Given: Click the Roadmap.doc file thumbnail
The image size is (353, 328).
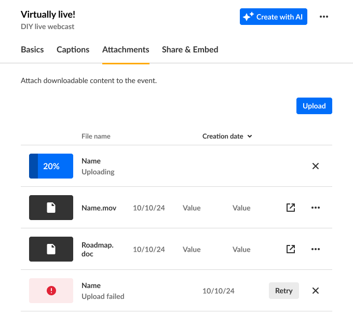Looking at the screenshot, I should point(51,249).
